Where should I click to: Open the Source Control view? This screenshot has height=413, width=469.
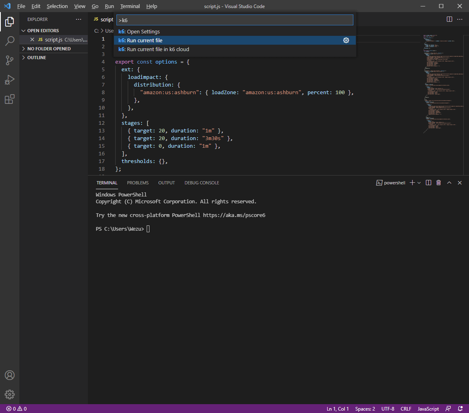[x=10, y=60]
